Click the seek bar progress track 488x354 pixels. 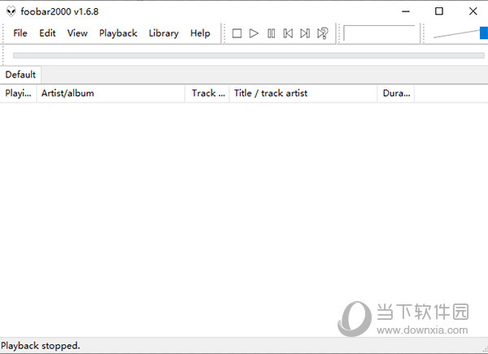pyautogui.click(x=248, y=55)
